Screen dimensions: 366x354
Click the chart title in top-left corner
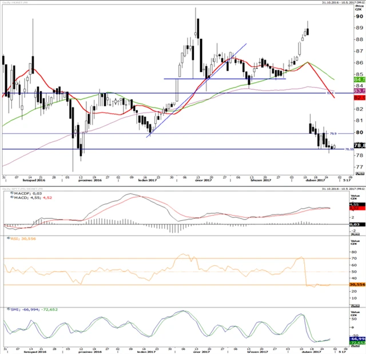tap(14, 2)
